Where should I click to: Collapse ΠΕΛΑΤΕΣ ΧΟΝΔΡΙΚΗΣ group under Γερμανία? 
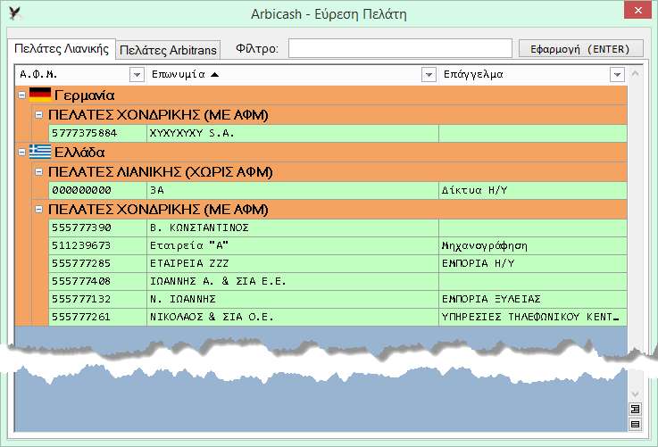tap(38, 114)
